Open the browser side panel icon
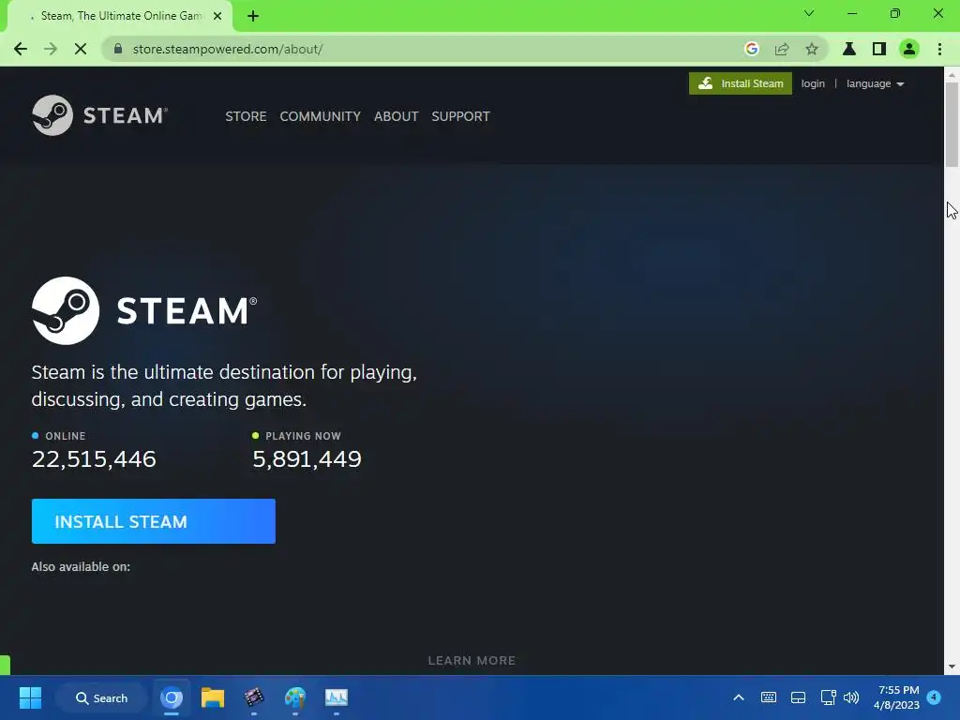Viewport: 960px width, 720px height. [879, 49]
